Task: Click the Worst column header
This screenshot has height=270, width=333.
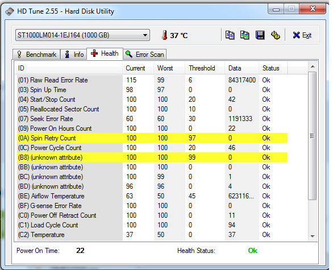Action: tap(169, 68)
